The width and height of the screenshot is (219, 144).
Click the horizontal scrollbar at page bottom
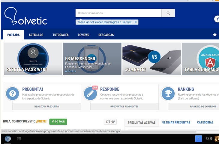click(x=158, y=132)
